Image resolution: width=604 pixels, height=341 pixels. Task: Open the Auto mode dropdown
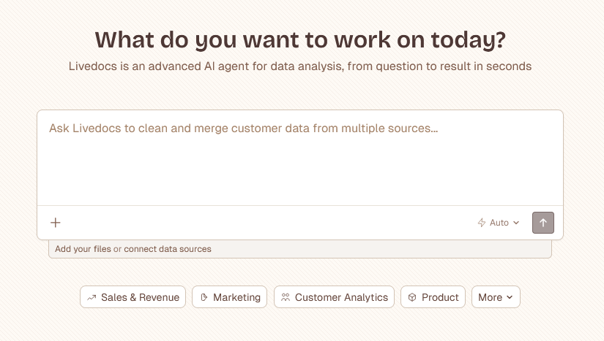[x=499, y=223]
